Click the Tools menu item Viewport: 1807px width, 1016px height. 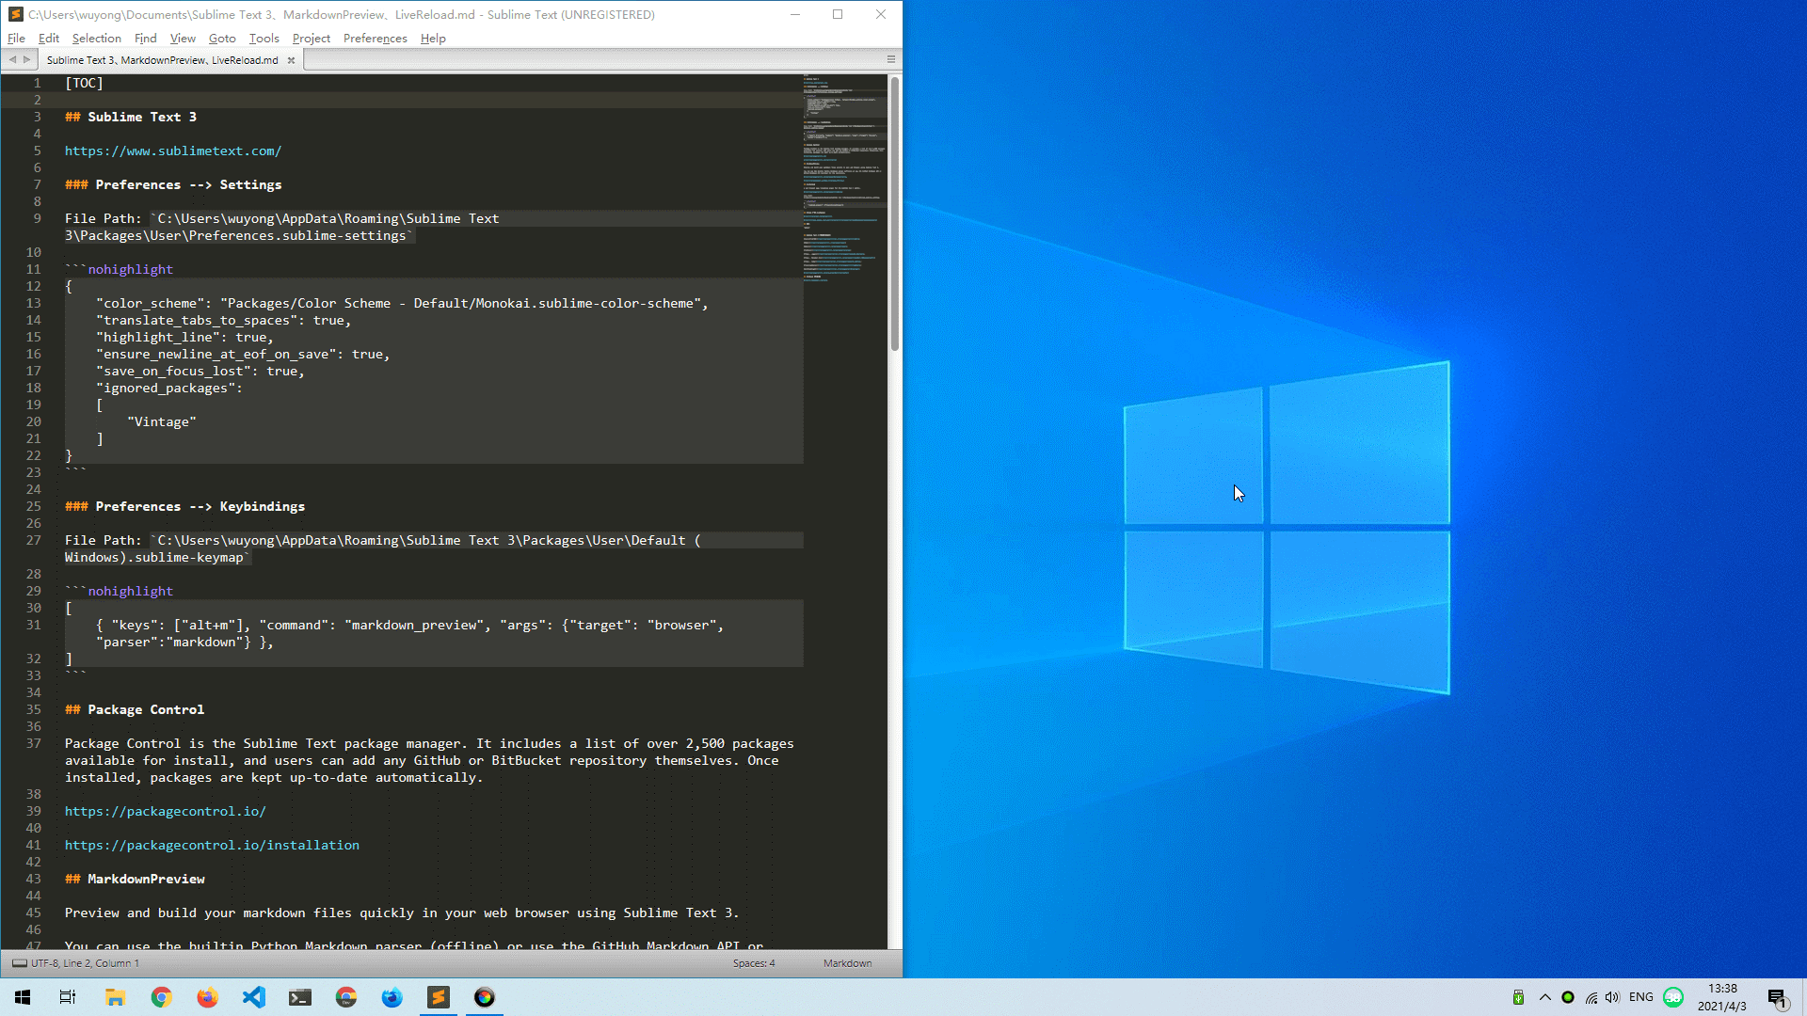(264, 38)
